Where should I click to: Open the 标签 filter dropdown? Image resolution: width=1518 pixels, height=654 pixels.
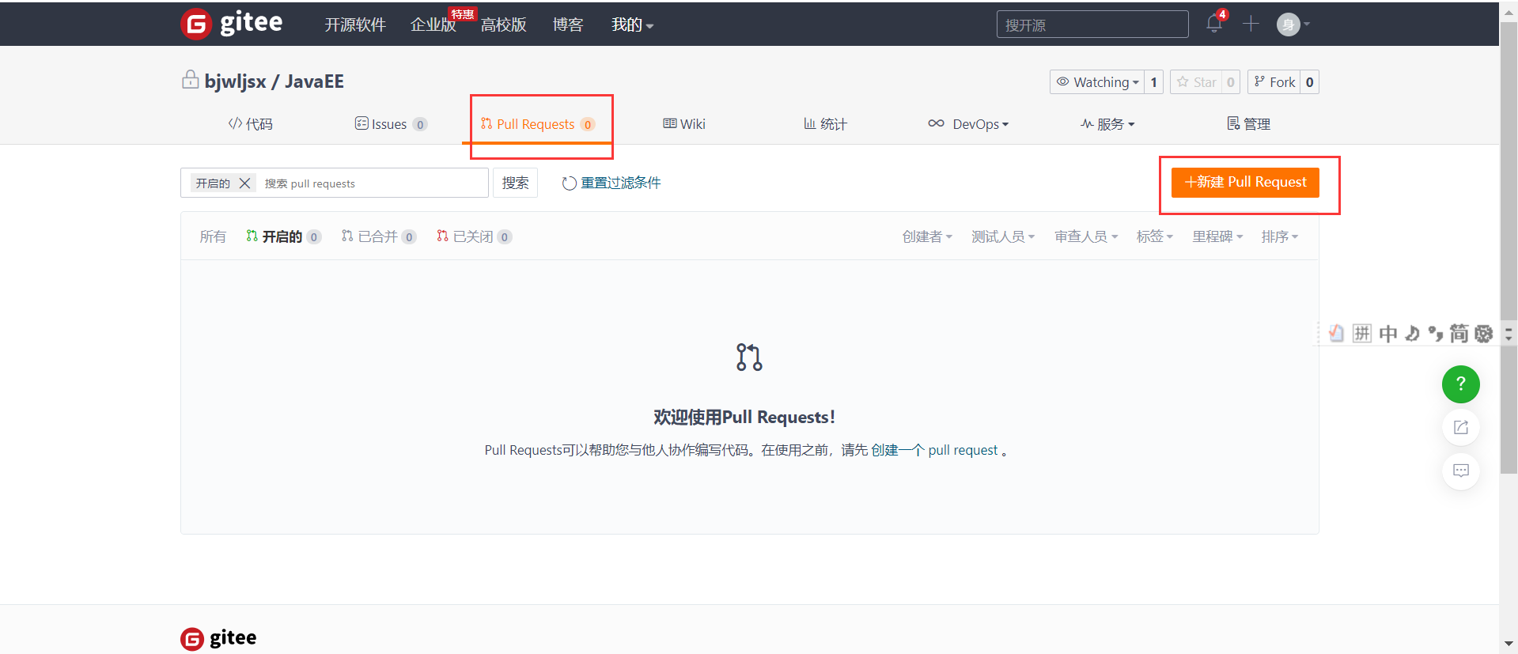[x=1155, y=236]
